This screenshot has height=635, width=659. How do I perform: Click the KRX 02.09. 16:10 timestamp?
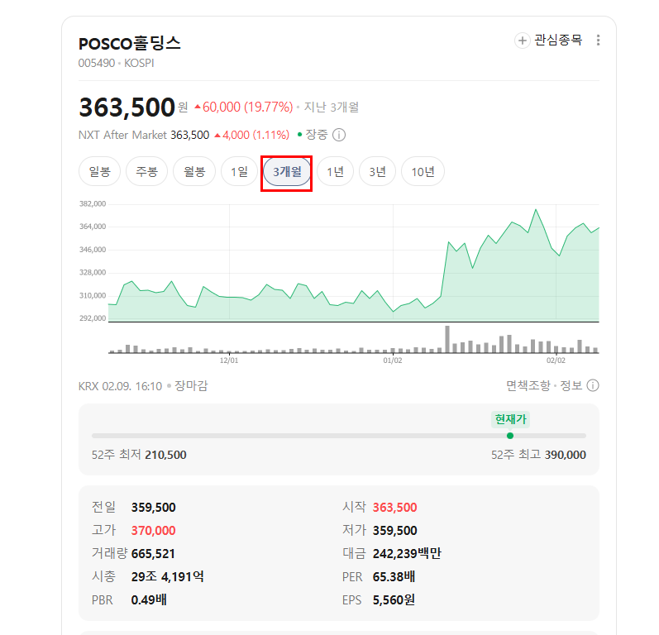point(120,386)
